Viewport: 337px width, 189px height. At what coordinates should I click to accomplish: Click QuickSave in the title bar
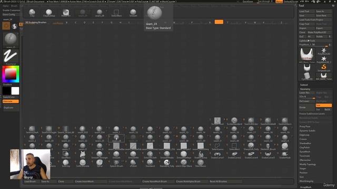tap(247, 2)
